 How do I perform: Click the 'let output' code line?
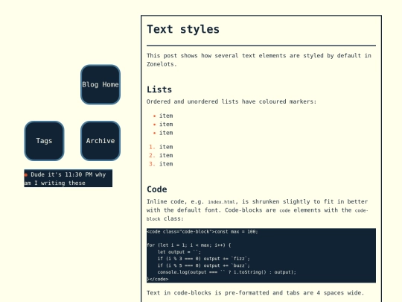(179, 252)
